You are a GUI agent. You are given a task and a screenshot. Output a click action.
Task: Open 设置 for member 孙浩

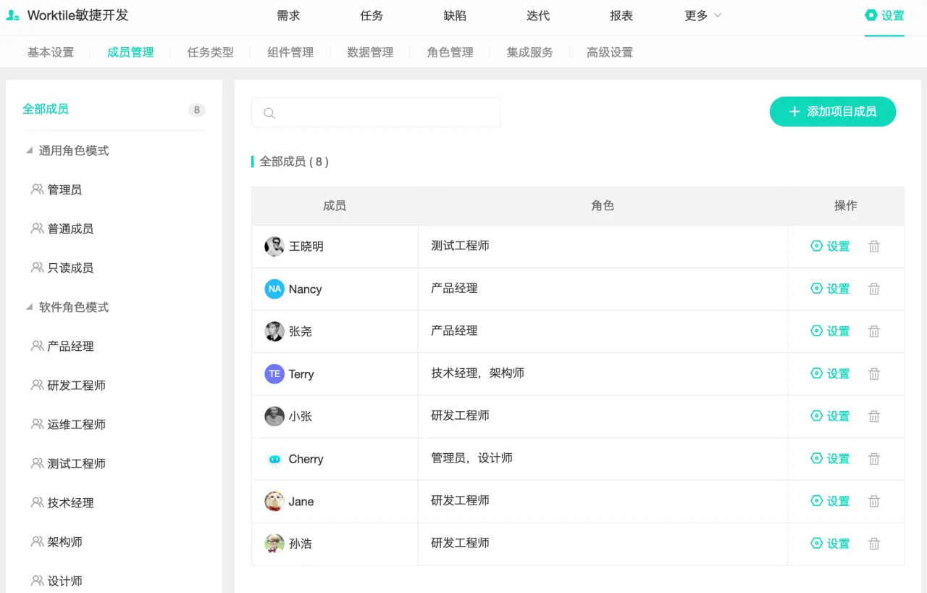point(830,544)
